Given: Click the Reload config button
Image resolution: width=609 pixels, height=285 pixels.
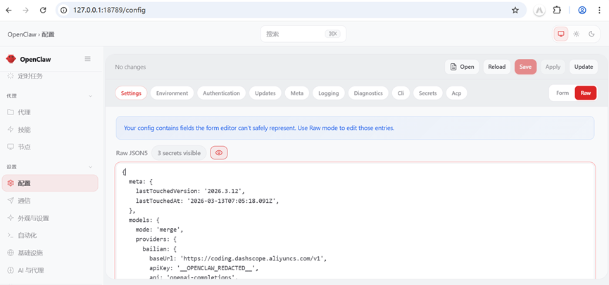Looking at the screenshot, I should (x=497, y=67).
